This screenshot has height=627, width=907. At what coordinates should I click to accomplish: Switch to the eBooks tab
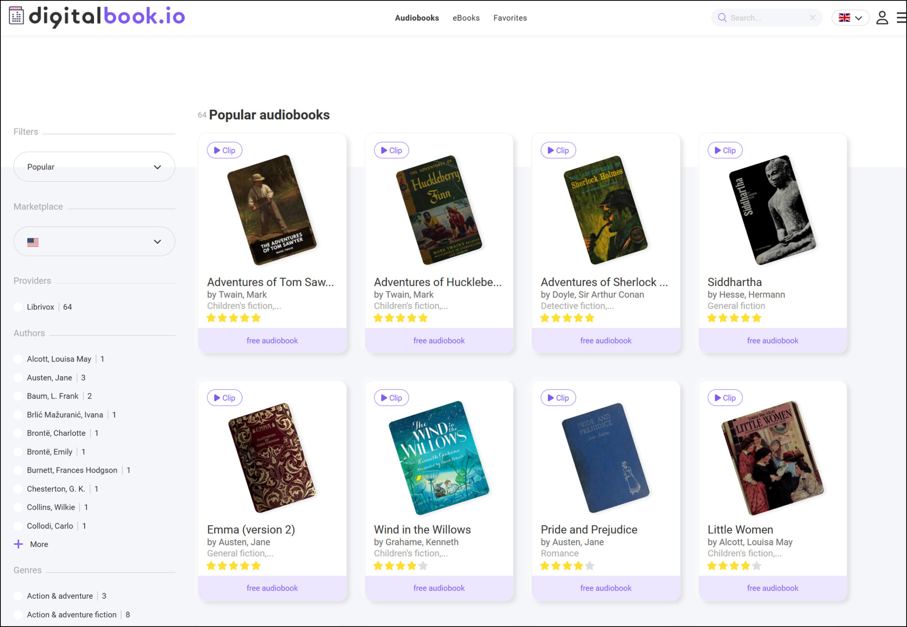click(466, 18)
